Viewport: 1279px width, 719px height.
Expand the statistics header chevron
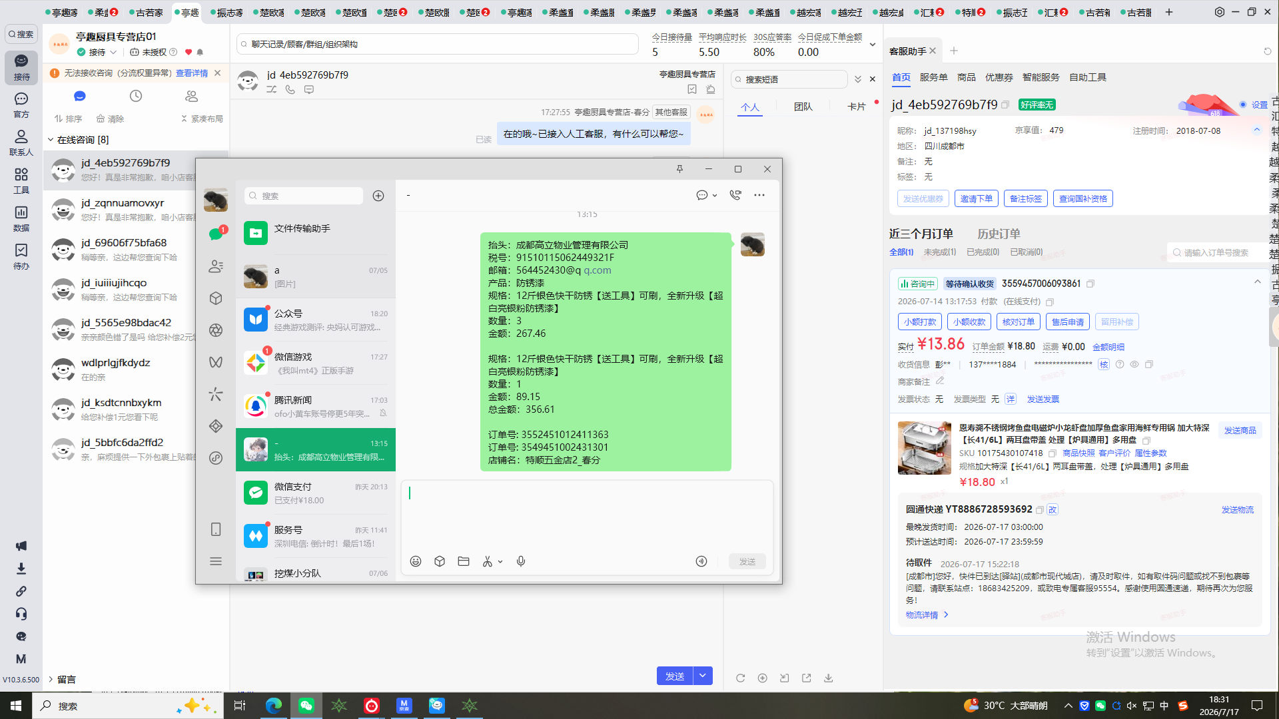(x=873, y=45)
